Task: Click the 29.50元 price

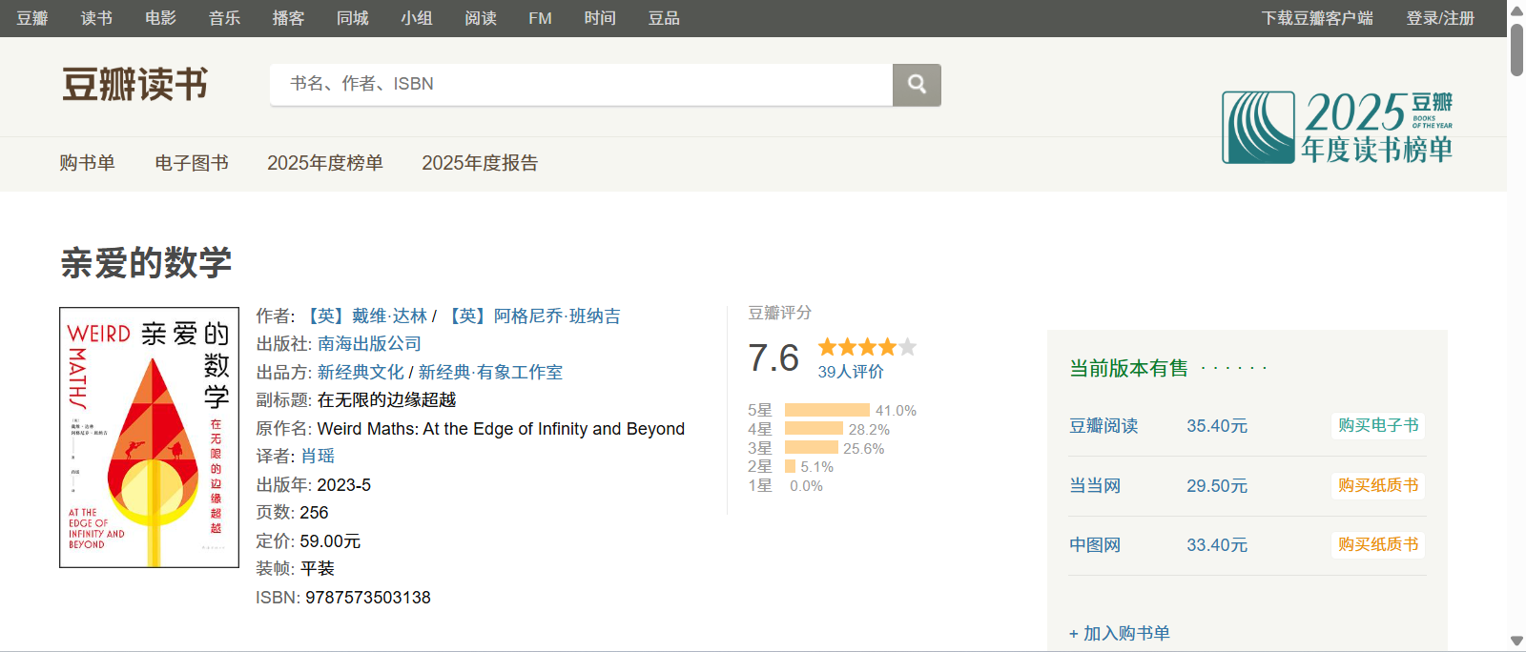Action: pos(1217,486)
